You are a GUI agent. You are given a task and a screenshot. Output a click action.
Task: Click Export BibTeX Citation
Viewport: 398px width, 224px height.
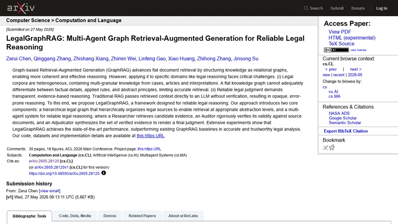(x=346, y=131)
